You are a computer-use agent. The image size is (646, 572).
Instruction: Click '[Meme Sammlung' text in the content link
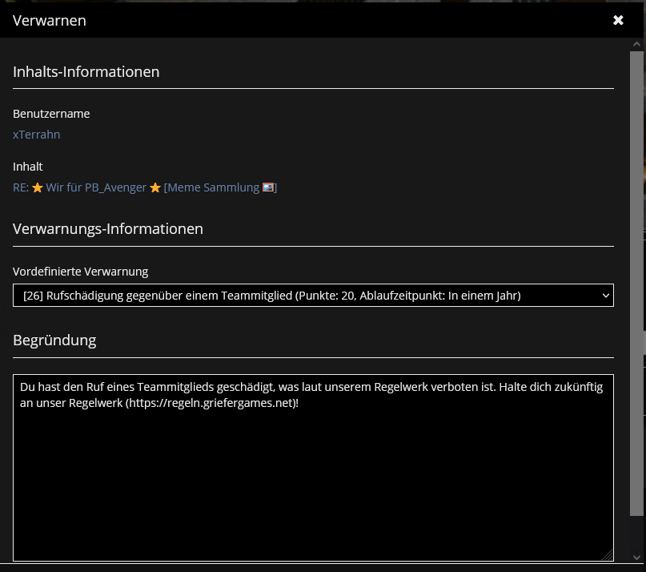coord(212,187)
